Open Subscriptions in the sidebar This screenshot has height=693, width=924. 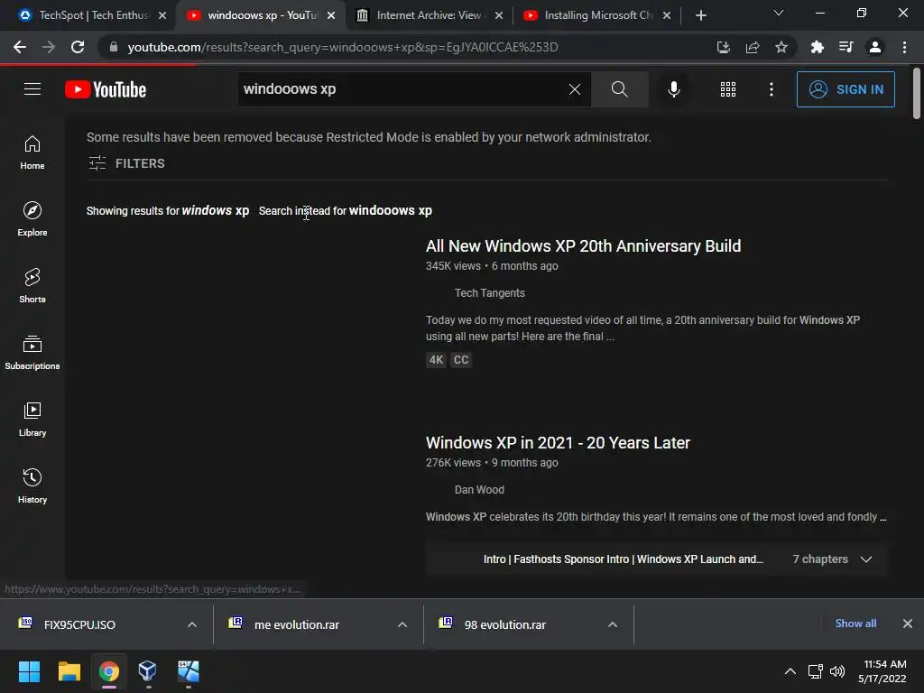click(x=32, y=353)
